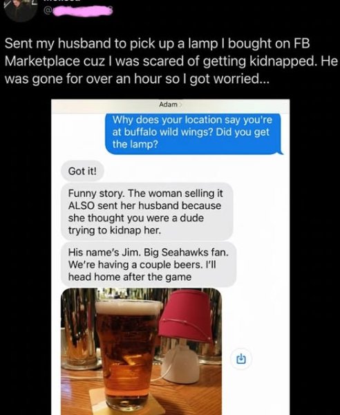Open the beer and lamp photo attachment

point(142,351)
